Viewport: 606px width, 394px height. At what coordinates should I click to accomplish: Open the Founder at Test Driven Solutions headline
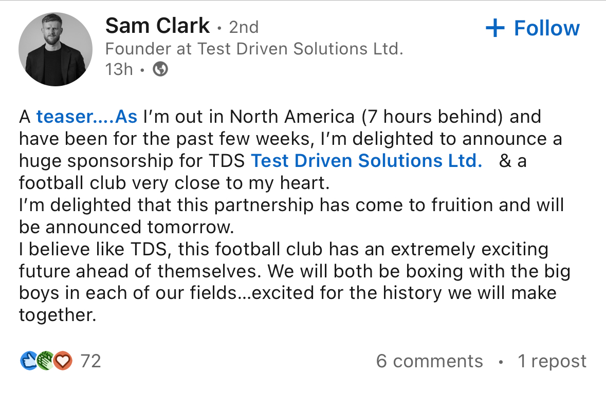[x=254, y=49]
